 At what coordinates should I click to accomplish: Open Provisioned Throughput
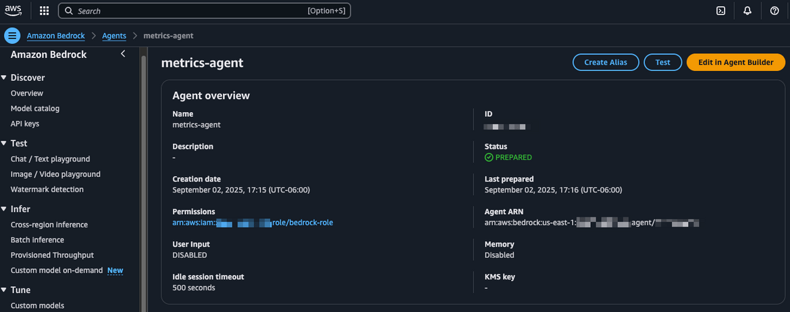coord(53,255)
